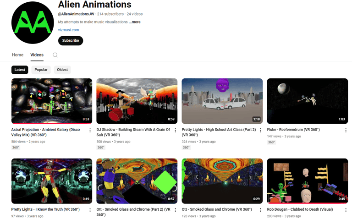Viewport: 352px width, 219px height.
Task: Open options menu for Smoked Glass Part 2 video
Action: click(x=176, y=210)
